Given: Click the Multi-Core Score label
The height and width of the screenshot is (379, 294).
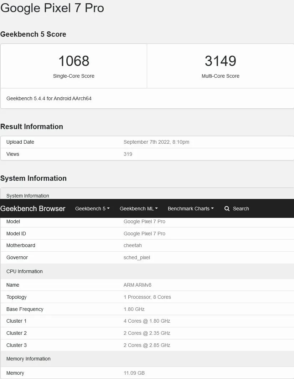Looking at the screenshot, I should 220,76.
